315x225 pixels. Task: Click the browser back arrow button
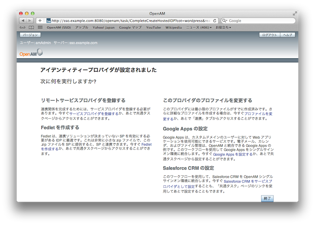(23, 20)
